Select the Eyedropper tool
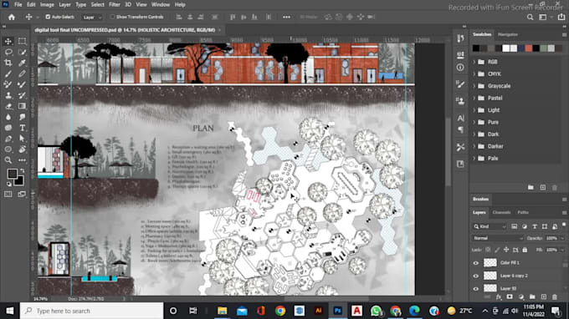The image size is (569, 319). (22, 63)
